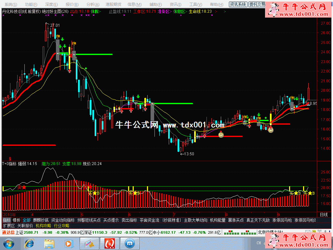This screenshot has height=250, width=333.
Task: Open the 辅助(F) menu
Action: tap(155, 5)
